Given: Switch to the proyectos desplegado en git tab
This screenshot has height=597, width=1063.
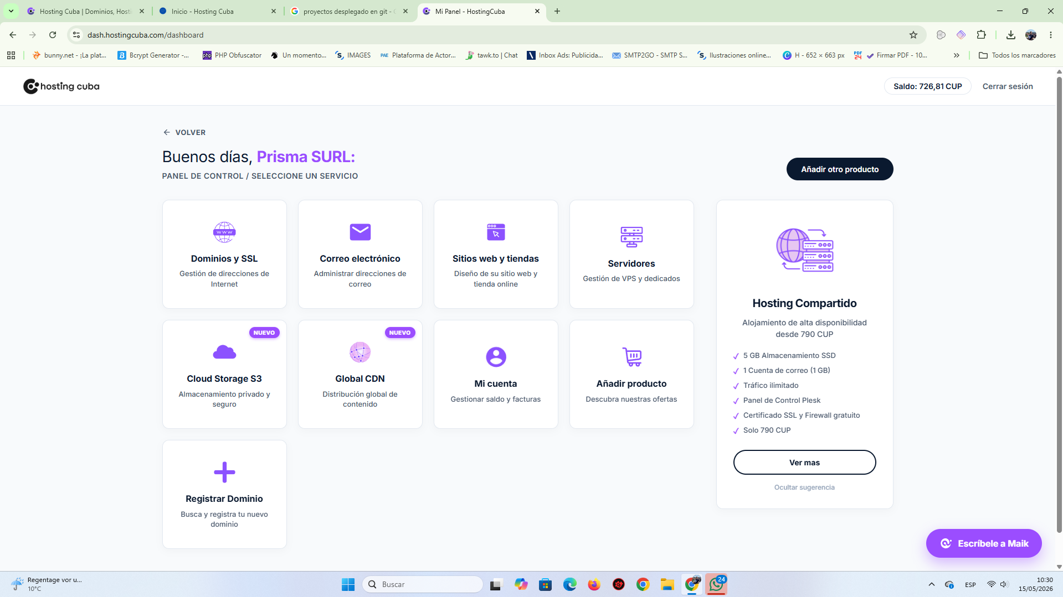Looking at the screenshot, I should [348, 11].
